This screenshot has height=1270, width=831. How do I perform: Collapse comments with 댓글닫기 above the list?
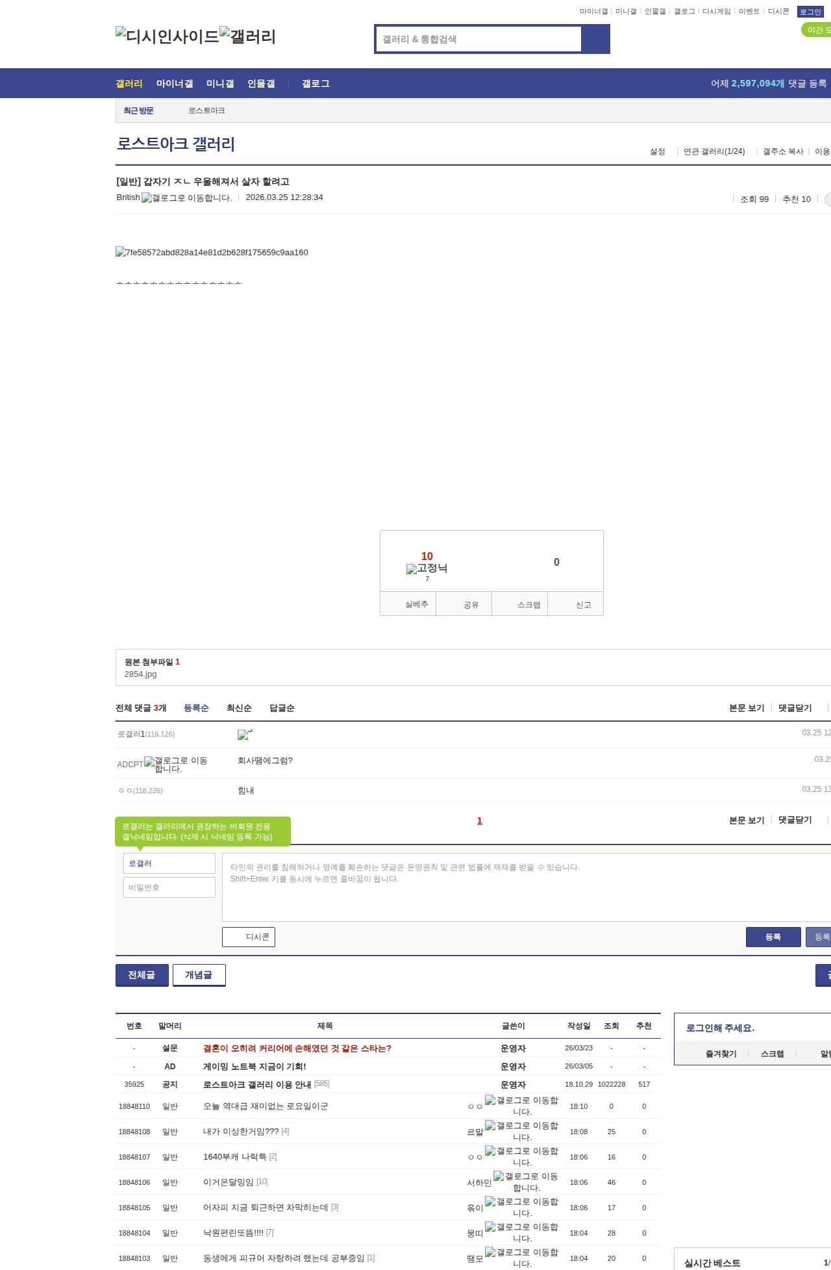coord(795,708)
